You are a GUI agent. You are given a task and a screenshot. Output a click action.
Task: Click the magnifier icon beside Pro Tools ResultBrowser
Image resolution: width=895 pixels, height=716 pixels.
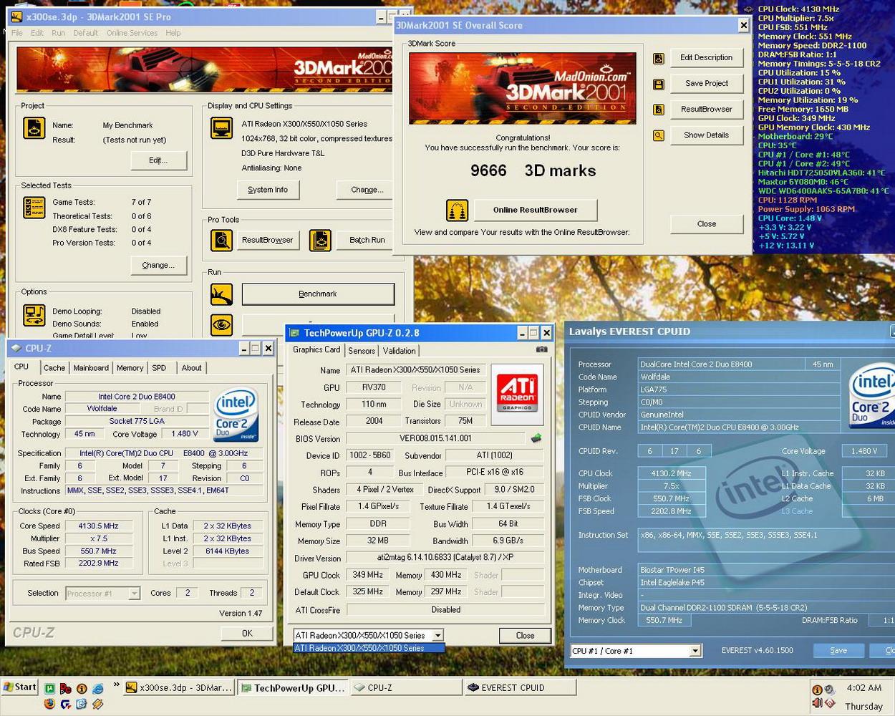[x=221, y=241]
